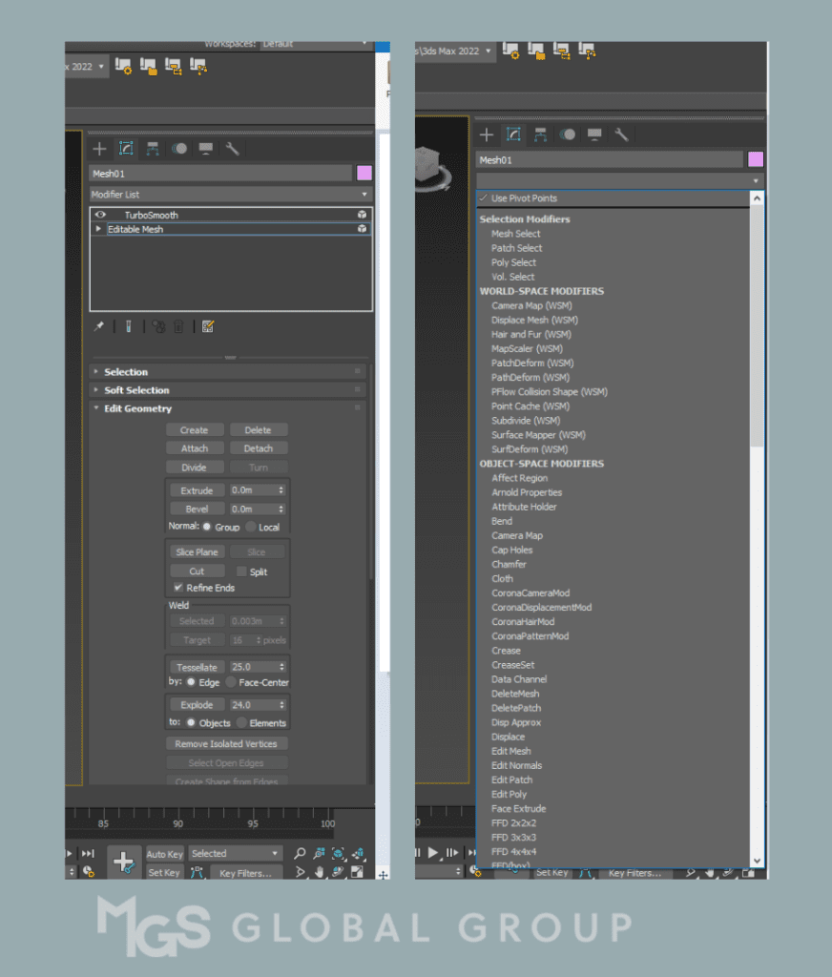Select Local normal radio button
This screenshot has width=832, height=977.
pos(251,527)
